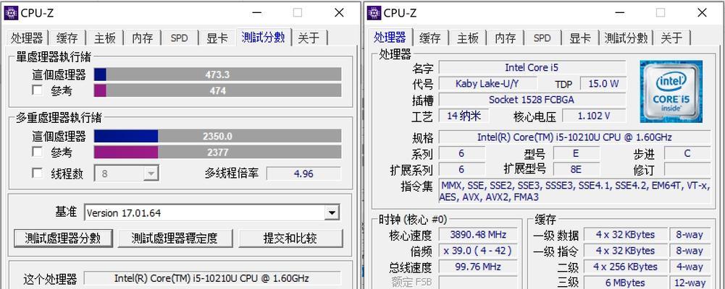Image resolution: width=725 pixels, height=289 pixels.
Task: Click the 总线速度 value 99.76 MHz
Action: (478, 267)
